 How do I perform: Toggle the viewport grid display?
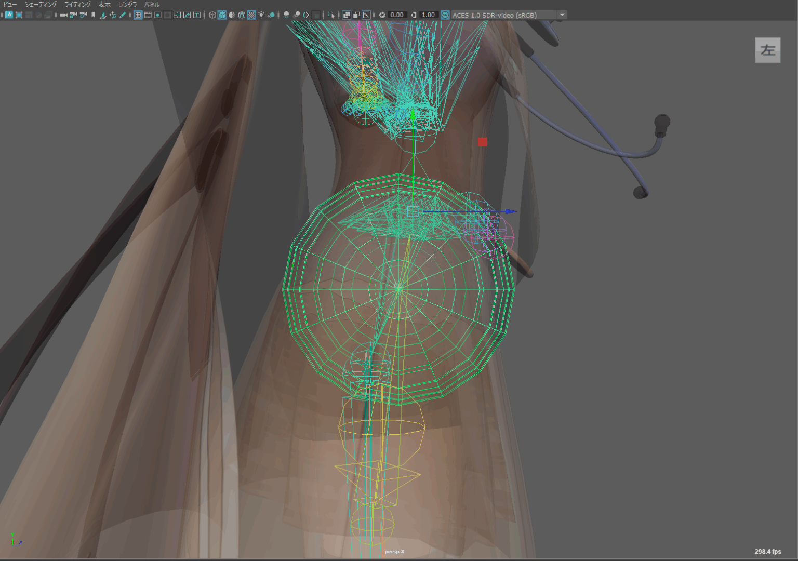pos(138,15)
